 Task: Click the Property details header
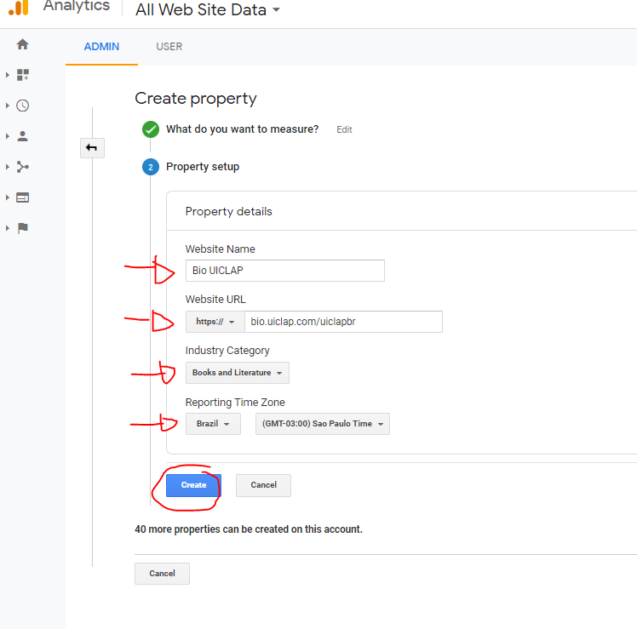coord(229,212)
